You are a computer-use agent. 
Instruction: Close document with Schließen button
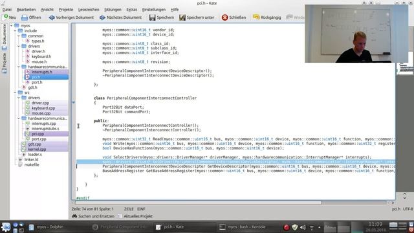pyautogui.click(x=234, y=17)
